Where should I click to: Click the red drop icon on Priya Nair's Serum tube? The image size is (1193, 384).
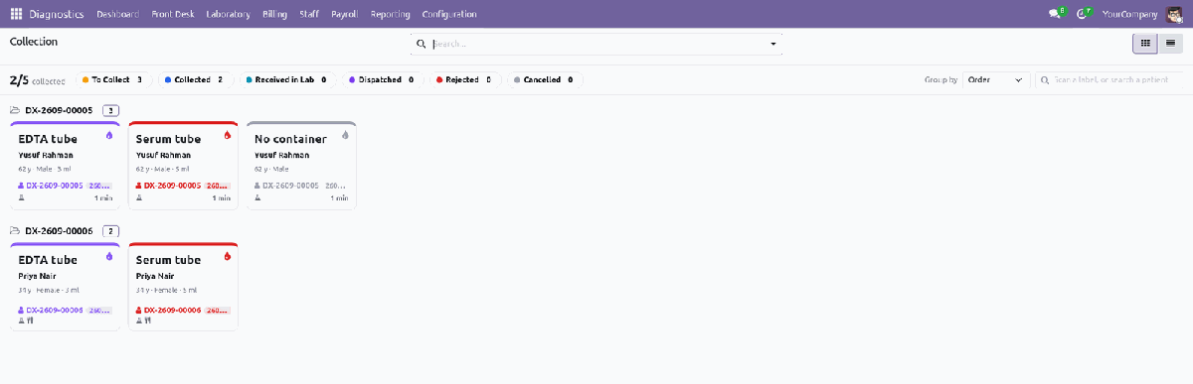click(227, 256)
